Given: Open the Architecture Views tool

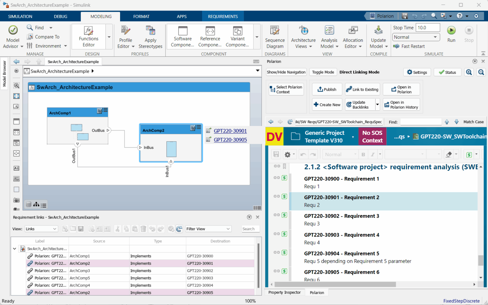Looking at the screenshot, I should (303, 36).
